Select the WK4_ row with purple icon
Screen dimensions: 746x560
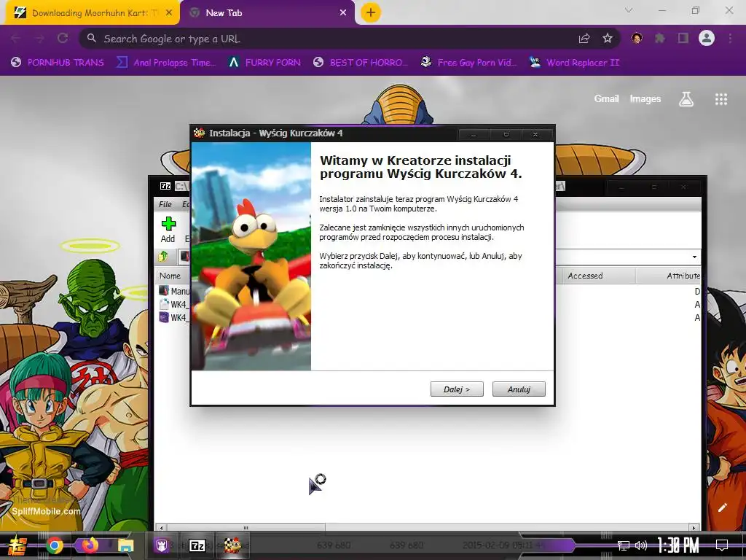173,317
